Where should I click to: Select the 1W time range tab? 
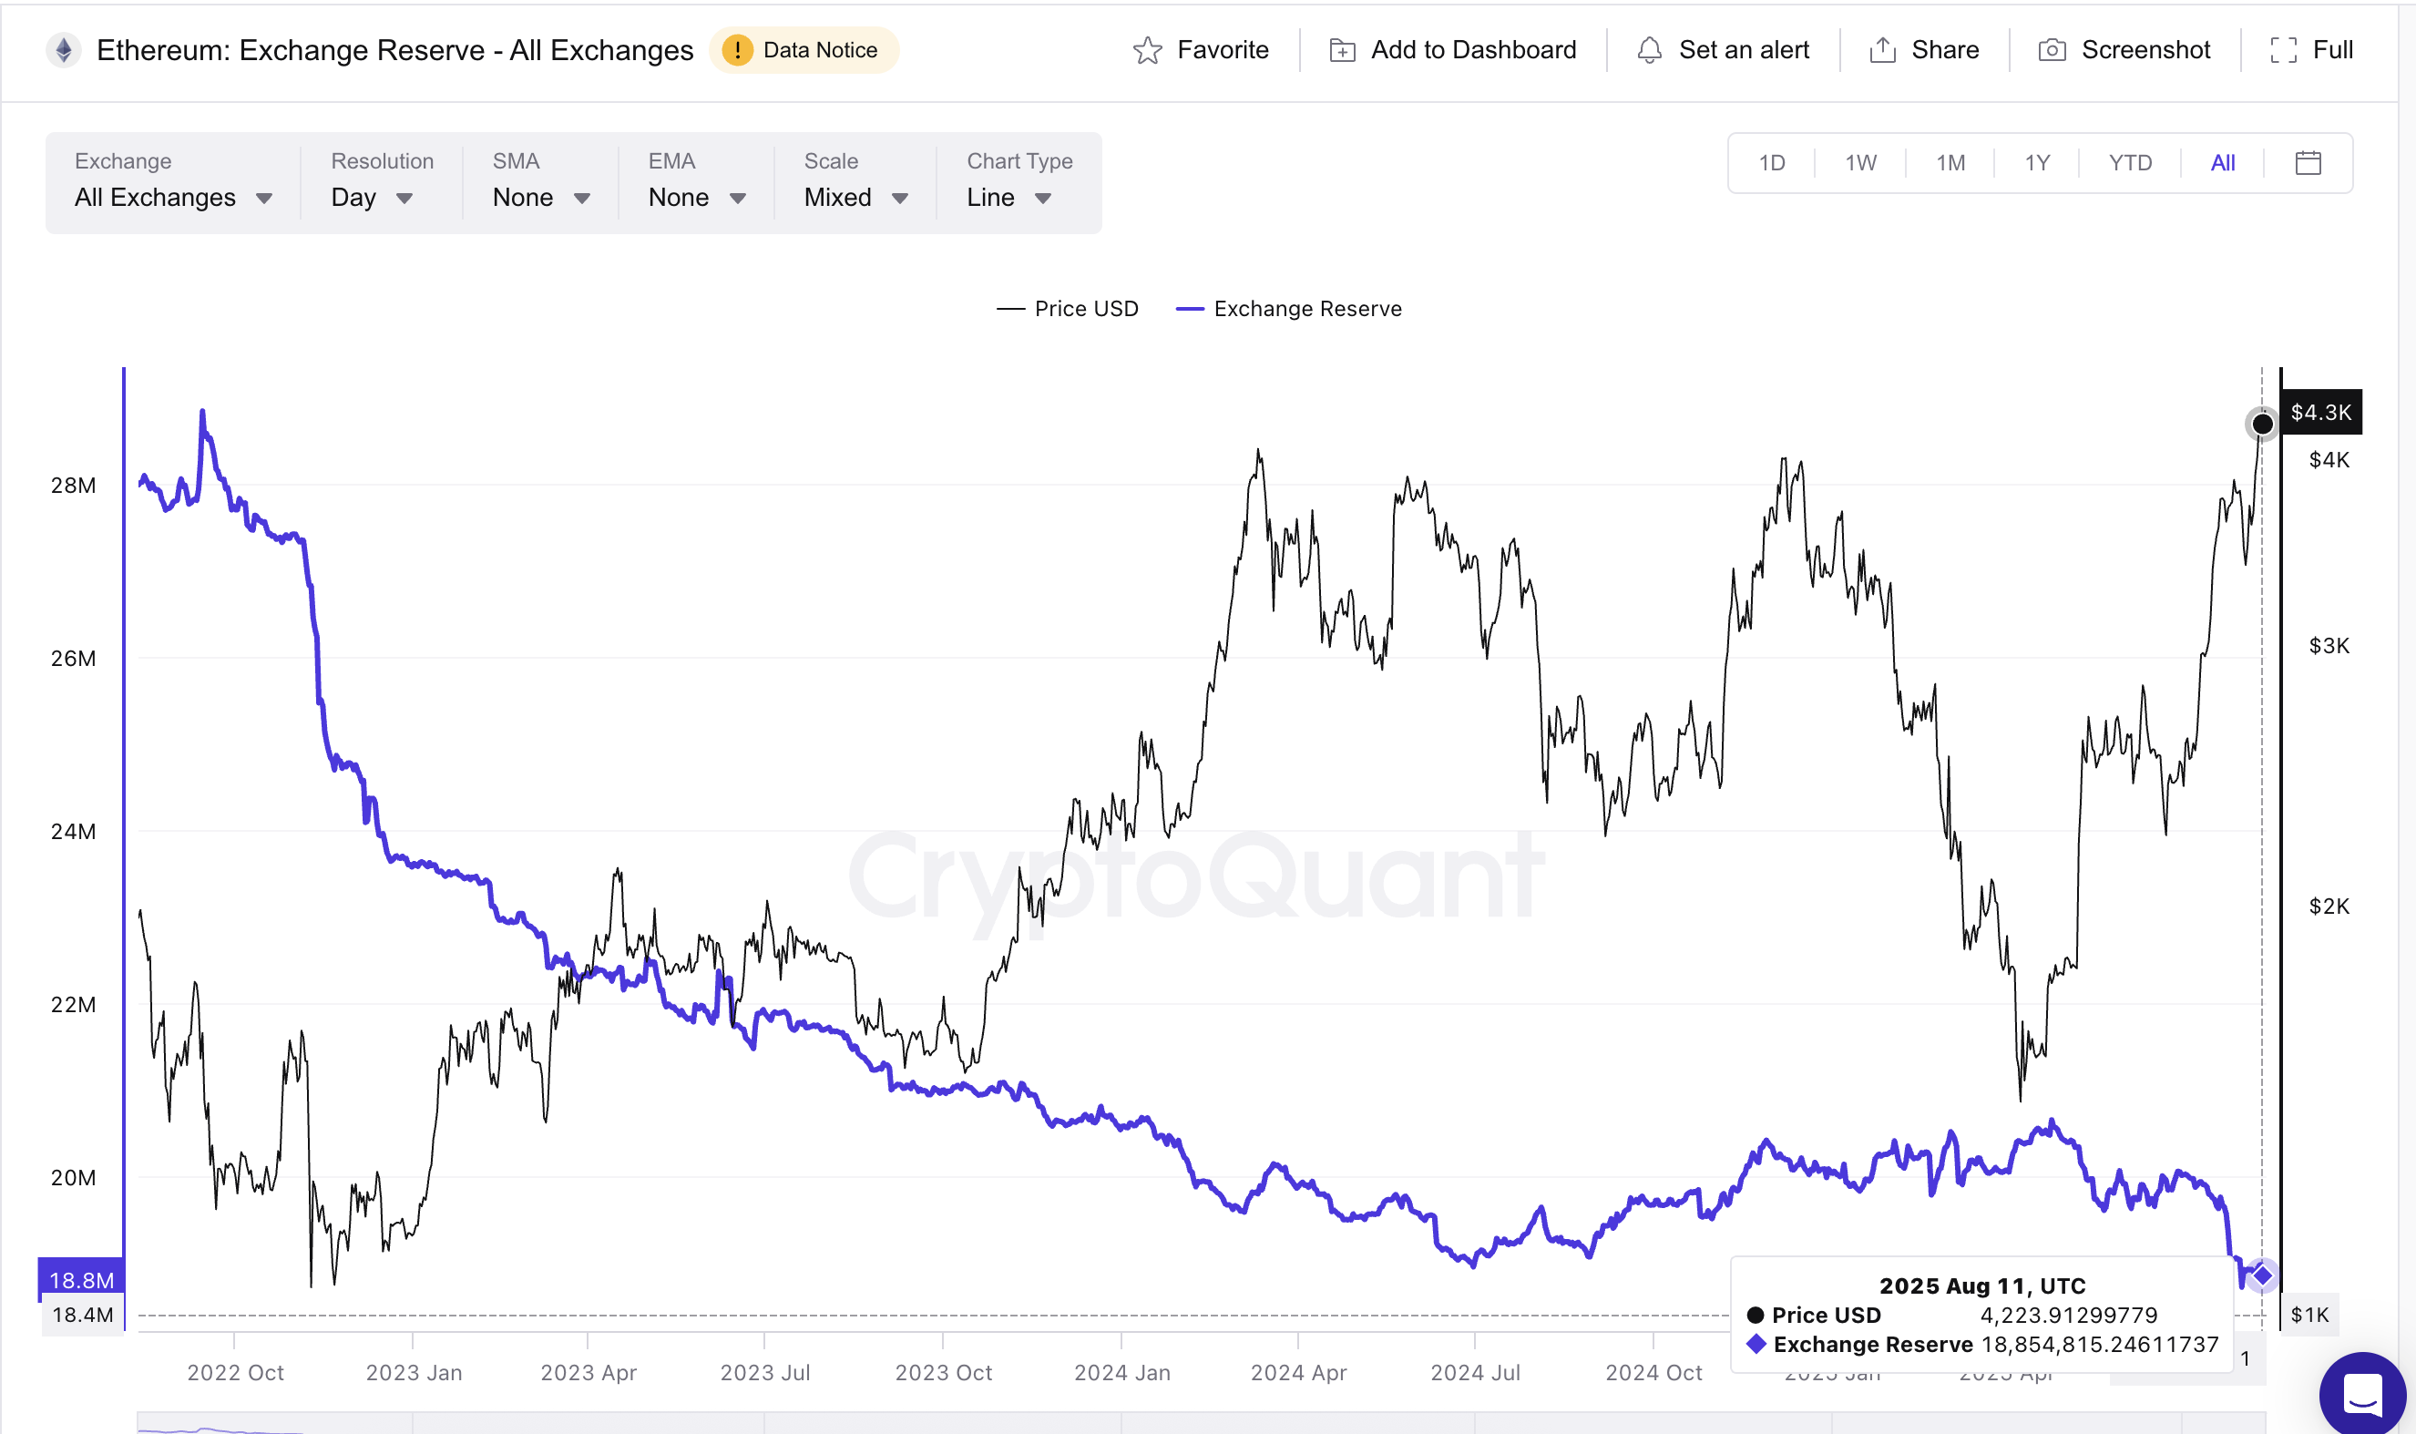(1859, 162)
